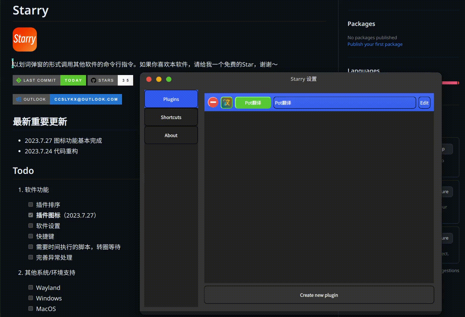Click the Pot翻译 plugin icon thumbnail
465x317 pixels.
tap(227, 103)
